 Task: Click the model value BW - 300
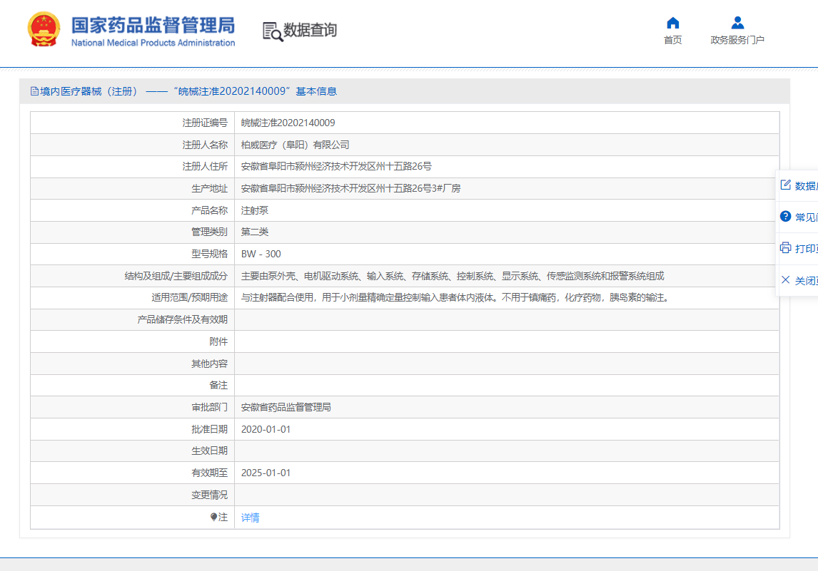coord(261,254)
